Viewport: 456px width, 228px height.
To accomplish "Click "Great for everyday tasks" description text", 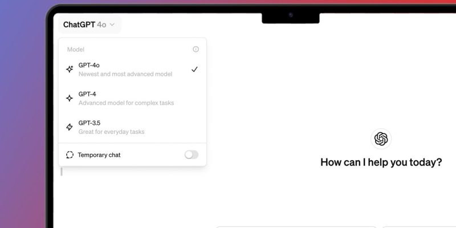I will pyautogui.click(x=111, y=132).
